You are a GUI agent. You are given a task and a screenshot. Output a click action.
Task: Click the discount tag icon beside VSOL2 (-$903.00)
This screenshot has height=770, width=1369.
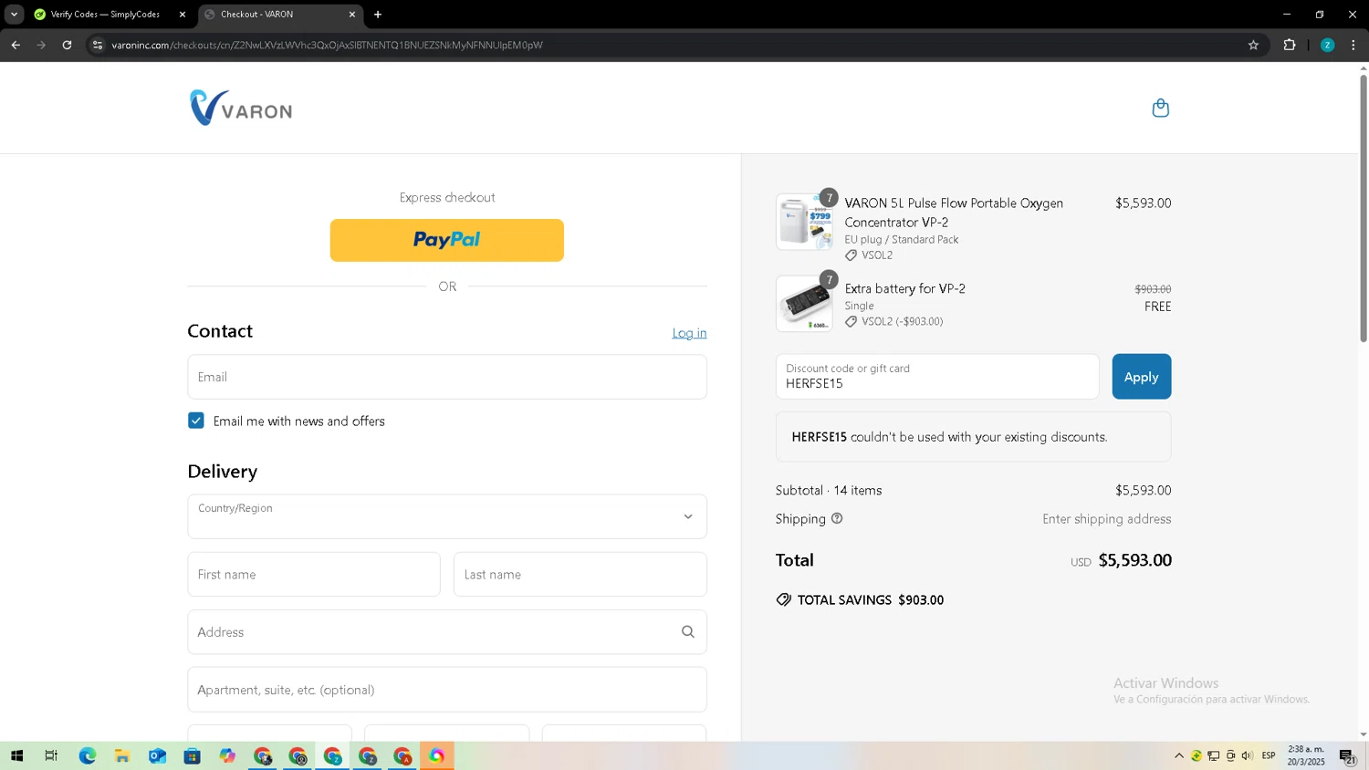coord(851,321)
